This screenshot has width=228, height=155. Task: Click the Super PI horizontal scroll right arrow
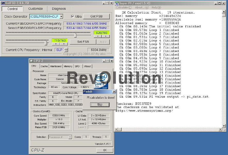pos(221,130)
